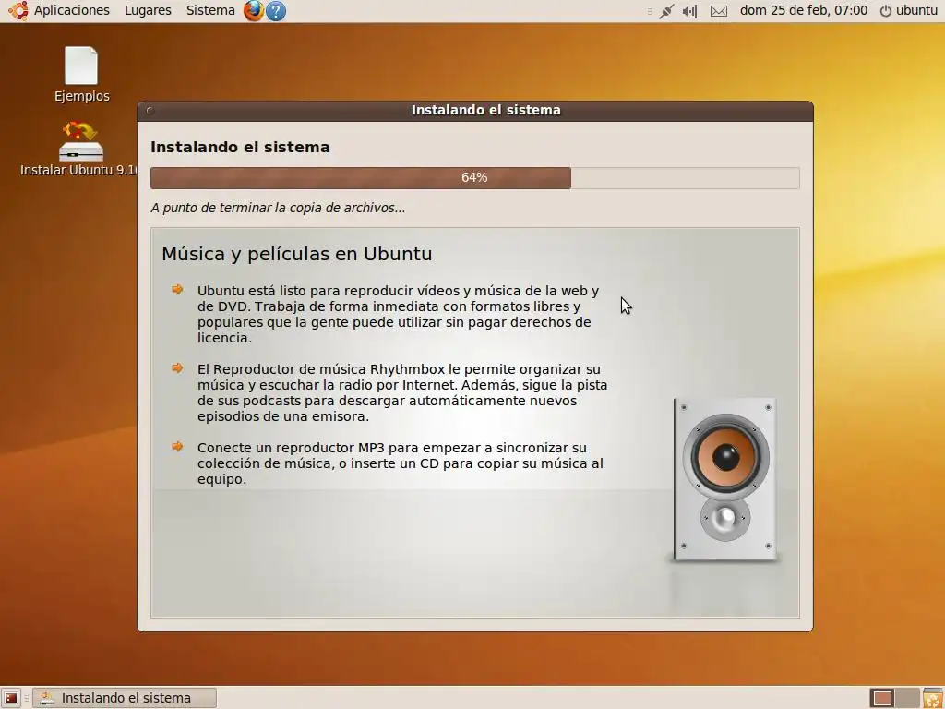
Task: Click the show desktop button in bottom panel
Action: click(11, 698)
